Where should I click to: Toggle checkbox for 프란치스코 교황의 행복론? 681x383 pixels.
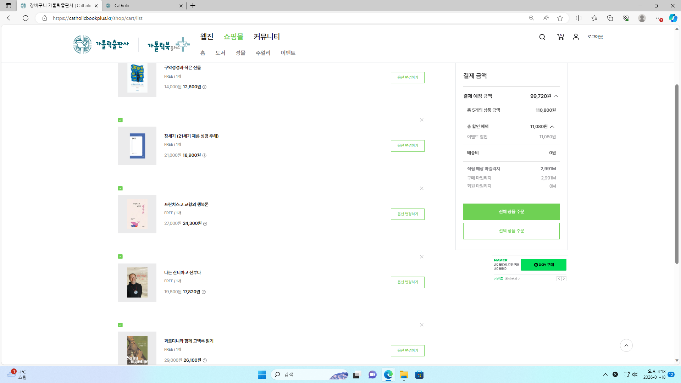pyautogui.click(x=120, y=188)
